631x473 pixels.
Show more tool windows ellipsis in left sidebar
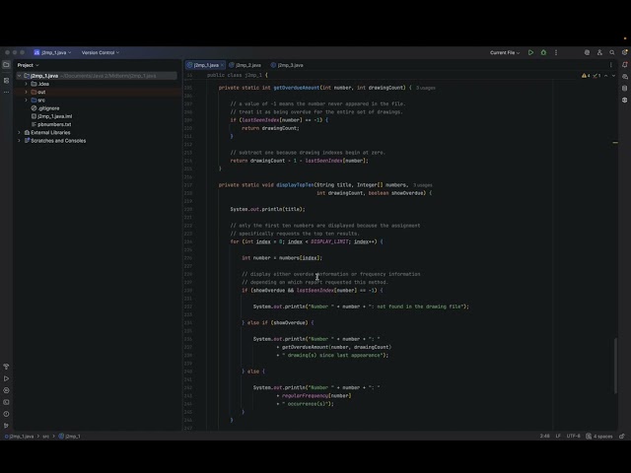(6, 92)
